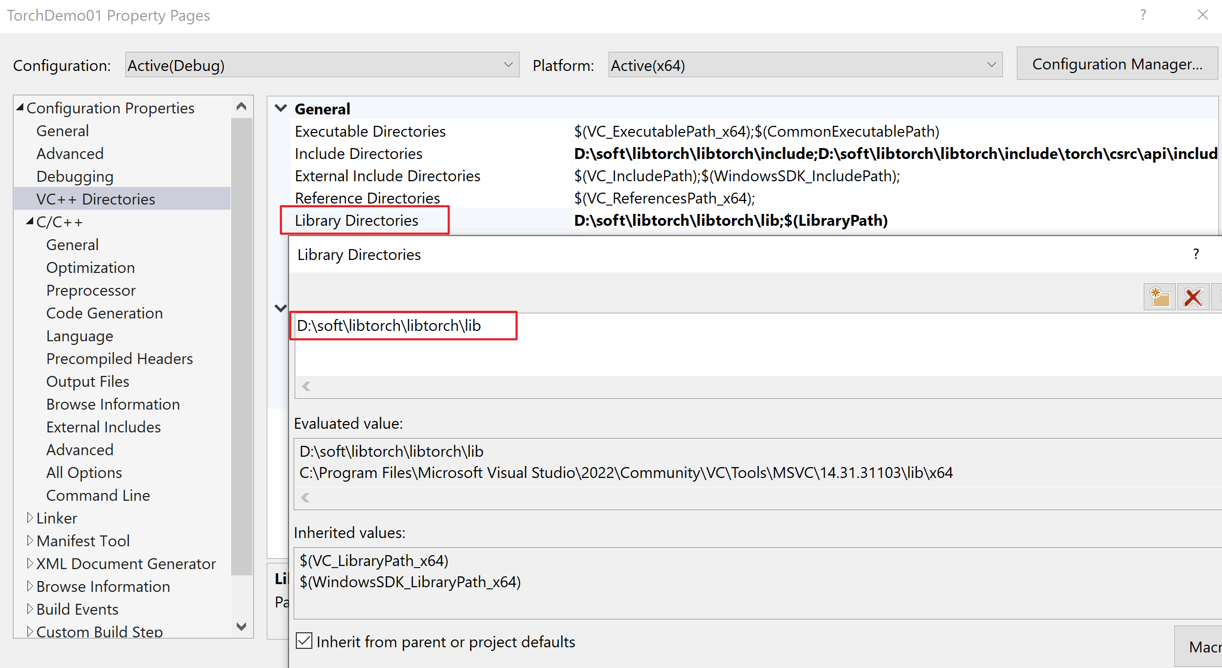Open Configuration Manager

click(x=1117, y=64)
